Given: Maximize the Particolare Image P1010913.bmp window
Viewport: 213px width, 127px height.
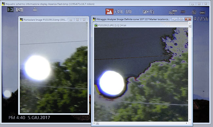Looking at the screenshot, I should coord(77,20).
